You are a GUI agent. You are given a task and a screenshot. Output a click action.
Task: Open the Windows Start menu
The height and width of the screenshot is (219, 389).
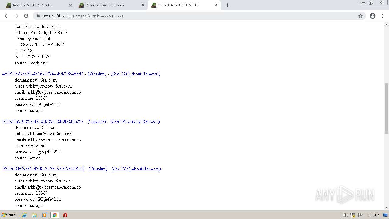(9, 215)
